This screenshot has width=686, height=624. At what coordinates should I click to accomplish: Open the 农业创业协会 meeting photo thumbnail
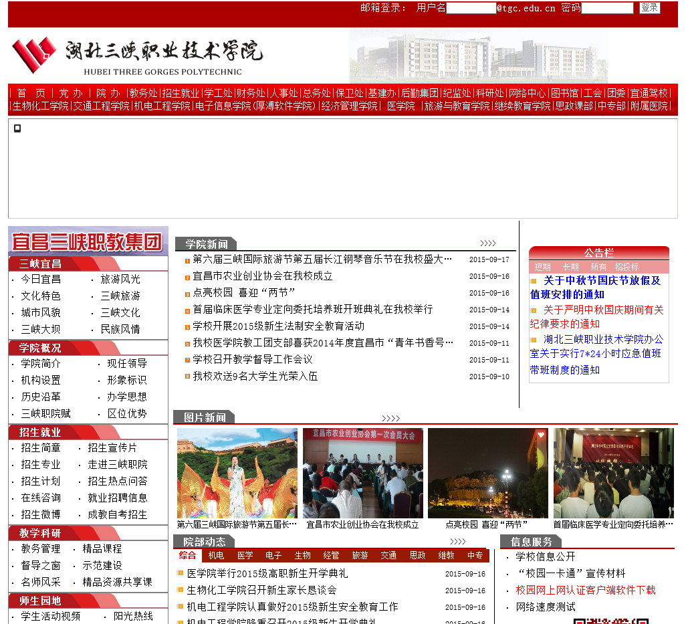(x=362, y=473)
